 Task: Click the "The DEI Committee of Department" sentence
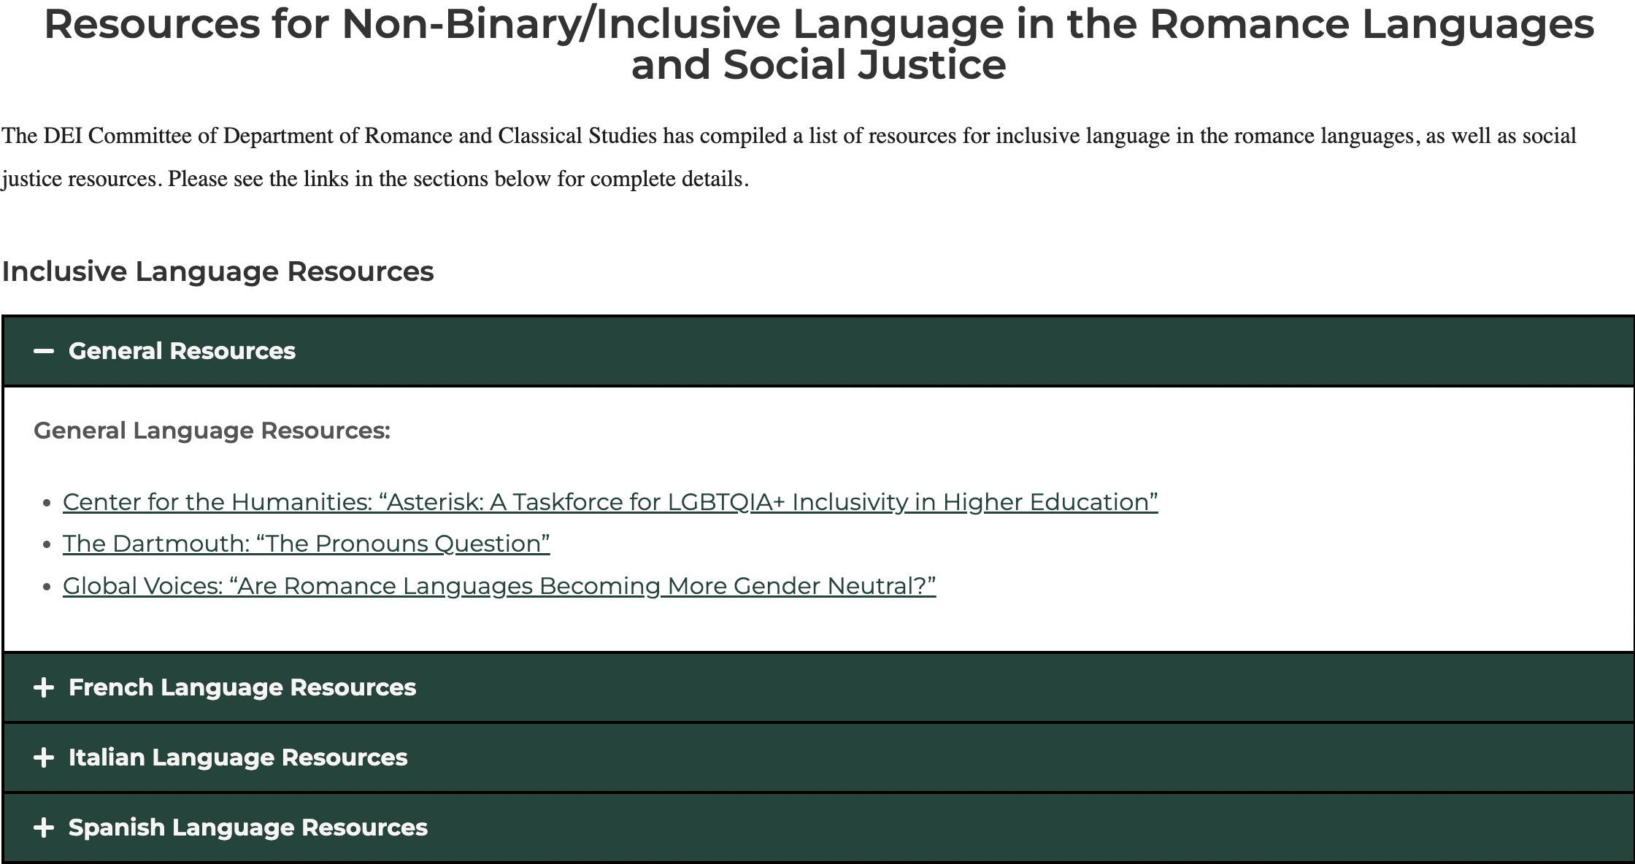[788, 136]
